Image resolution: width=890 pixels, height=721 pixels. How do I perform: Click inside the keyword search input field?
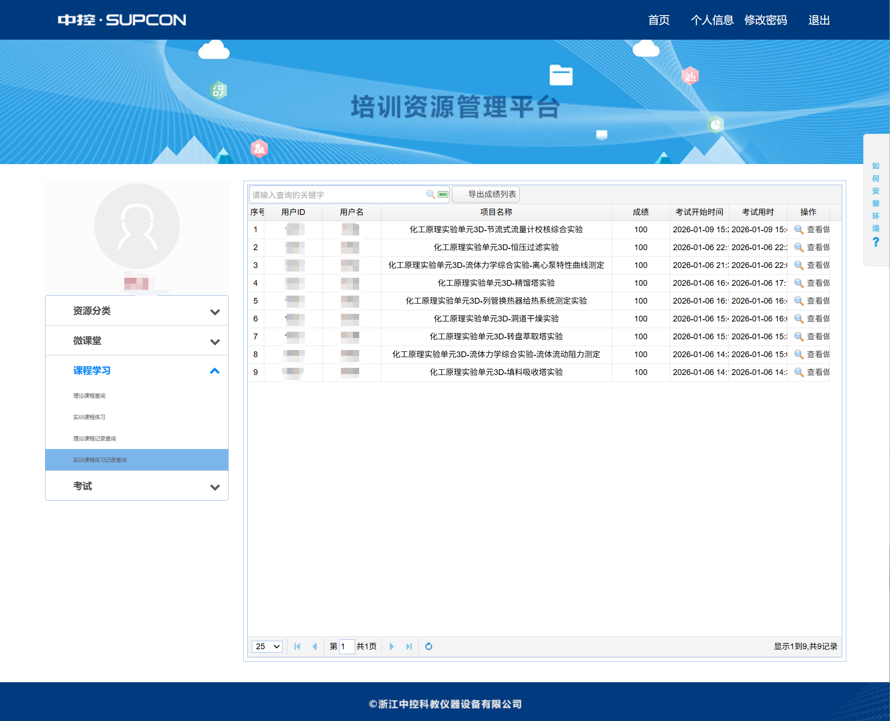pos(334,194)
